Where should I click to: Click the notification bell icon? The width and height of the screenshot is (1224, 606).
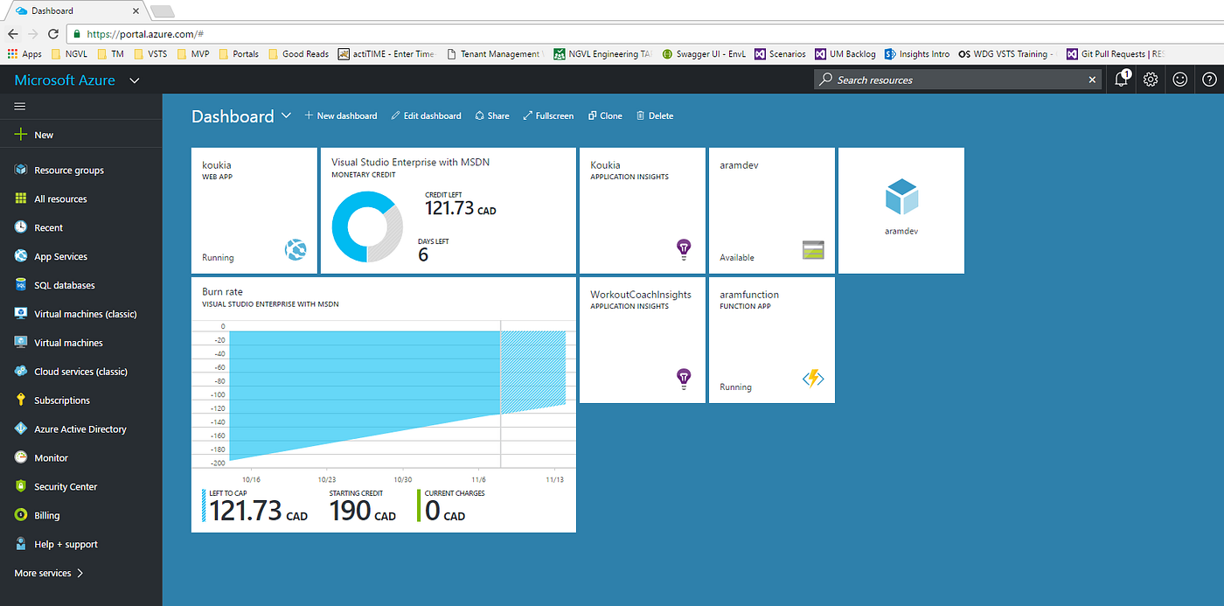pos(1120,79)
